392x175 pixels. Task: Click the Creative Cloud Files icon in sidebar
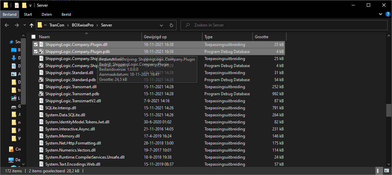click(x=11, y=149)
